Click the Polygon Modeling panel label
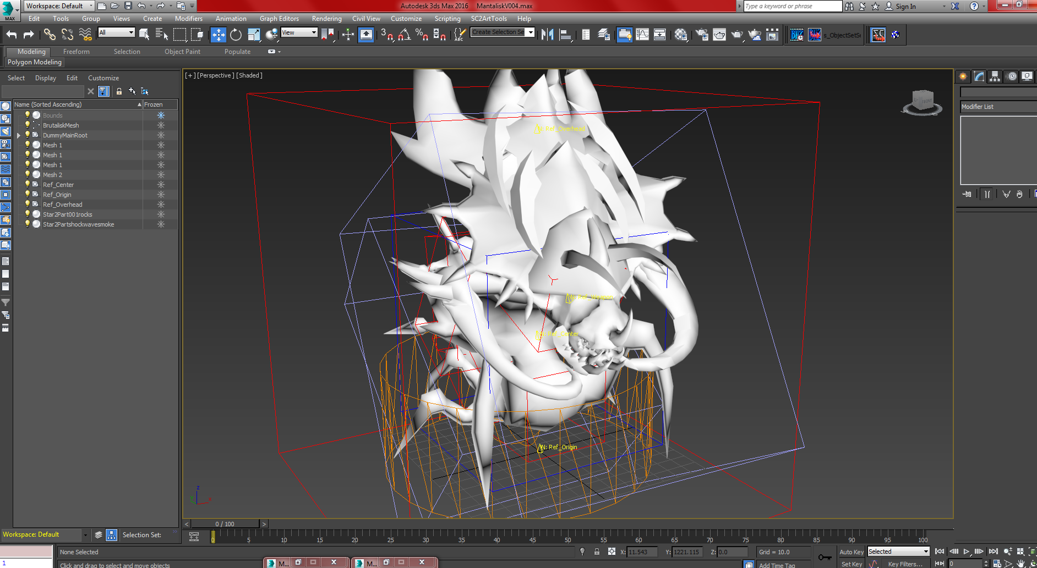This screenshot has height=568, width=1037. click(x=35, y=62)
